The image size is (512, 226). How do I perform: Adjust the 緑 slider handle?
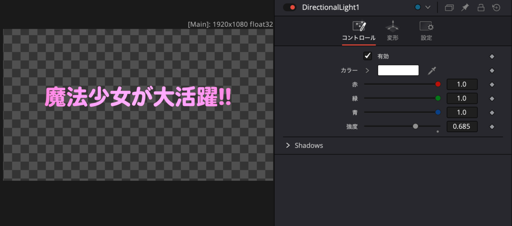pyautogui.click(x=438, y=99)
